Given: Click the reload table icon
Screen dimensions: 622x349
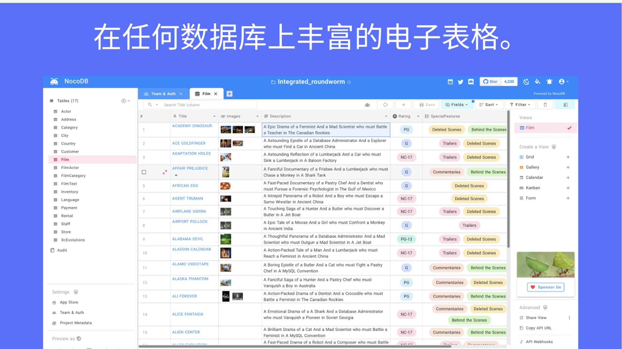Looking at the screenshot, I should click(385, 105).
